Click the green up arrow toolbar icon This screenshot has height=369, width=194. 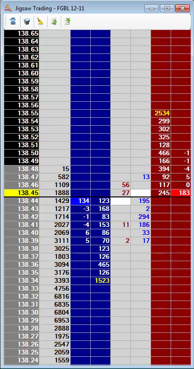click(54, 22)
